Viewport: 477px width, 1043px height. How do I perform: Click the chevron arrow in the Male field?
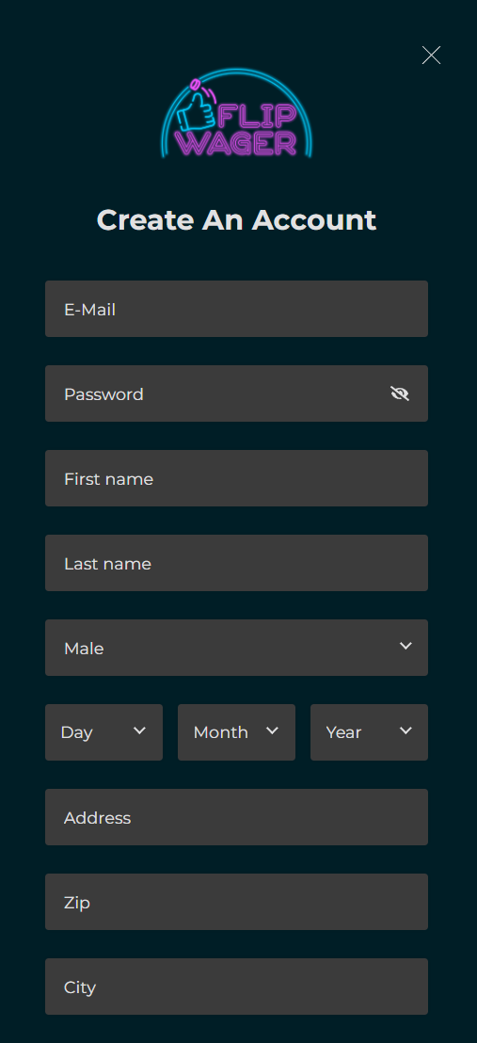point(405,646)
